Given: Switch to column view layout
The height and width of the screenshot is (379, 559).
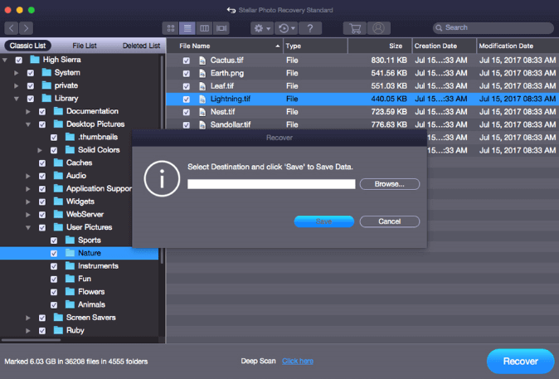Looking at the screenshot, I should [204, 28].
